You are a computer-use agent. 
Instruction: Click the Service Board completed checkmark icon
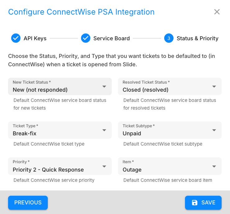(85, 38)
